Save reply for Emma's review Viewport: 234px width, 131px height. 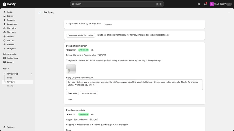(x=72, y=93)
